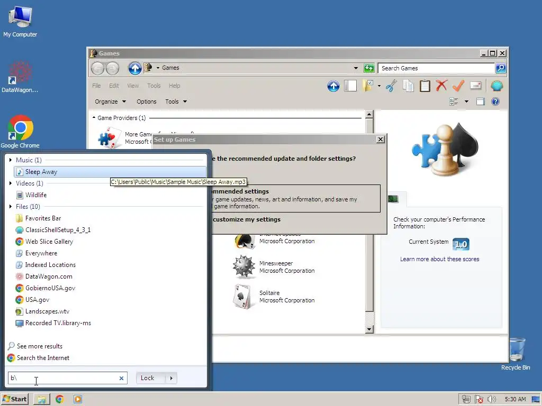Click the Copy pages icon
The image size is (542, 406).
408,86
